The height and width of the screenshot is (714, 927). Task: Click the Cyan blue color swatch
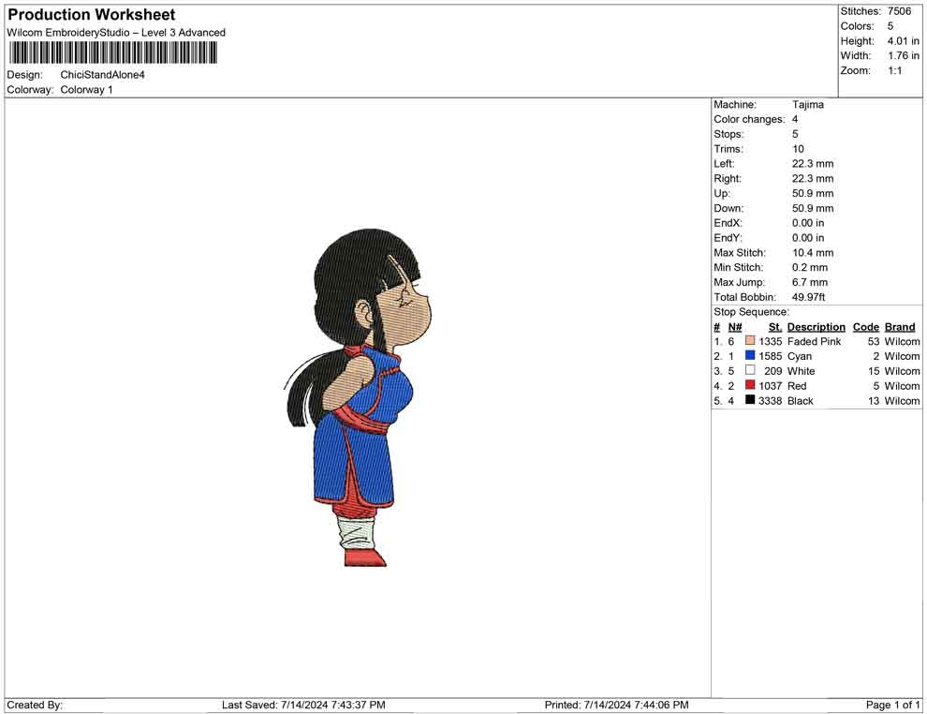(750, 355)
